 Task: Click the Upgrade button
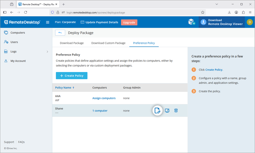tap(129, 22)
